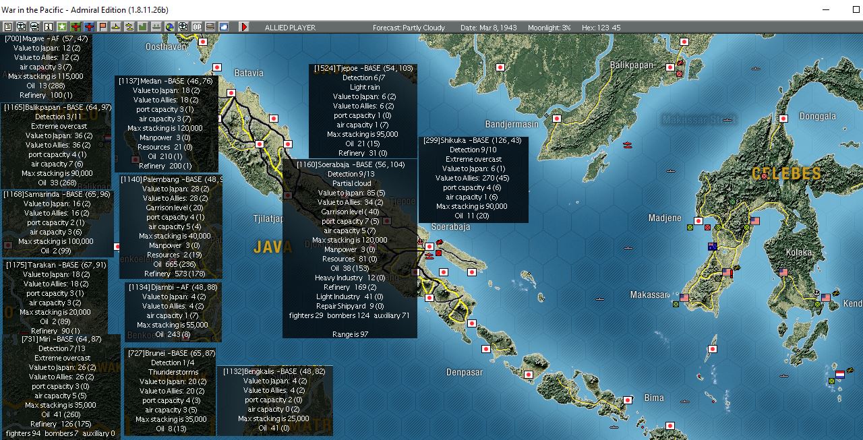Click the film-strip toolbar icon

[x=209, y=27]
